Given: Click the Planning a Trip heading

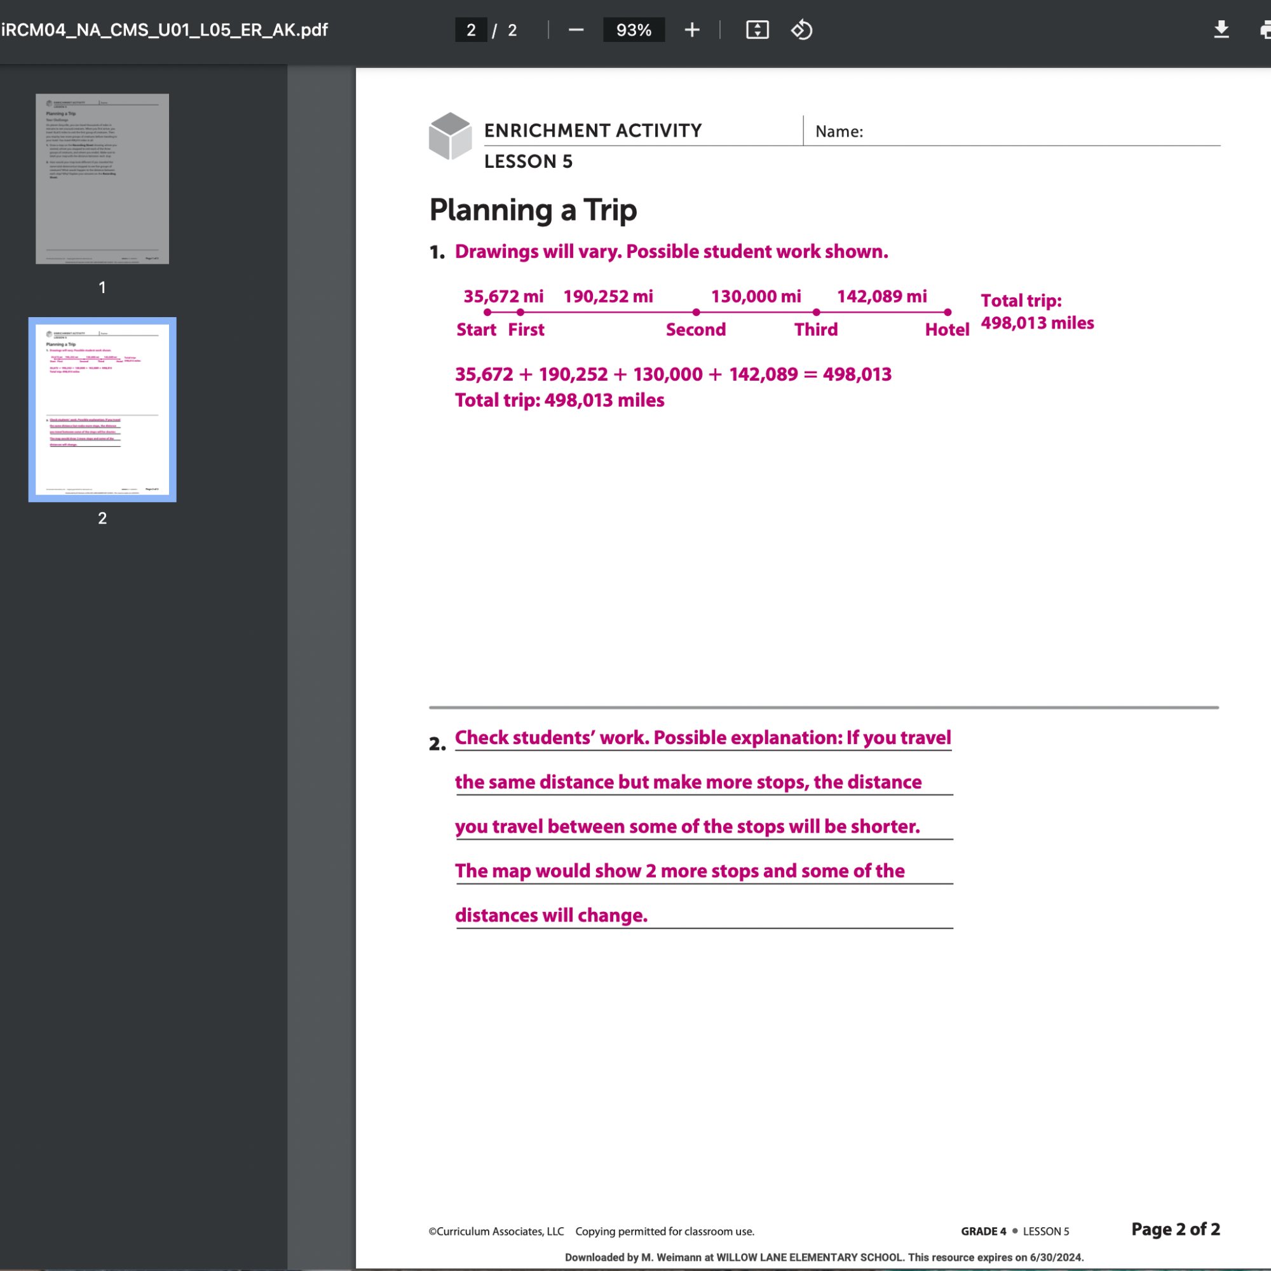Looking at the screenshot, I should 533,210.
